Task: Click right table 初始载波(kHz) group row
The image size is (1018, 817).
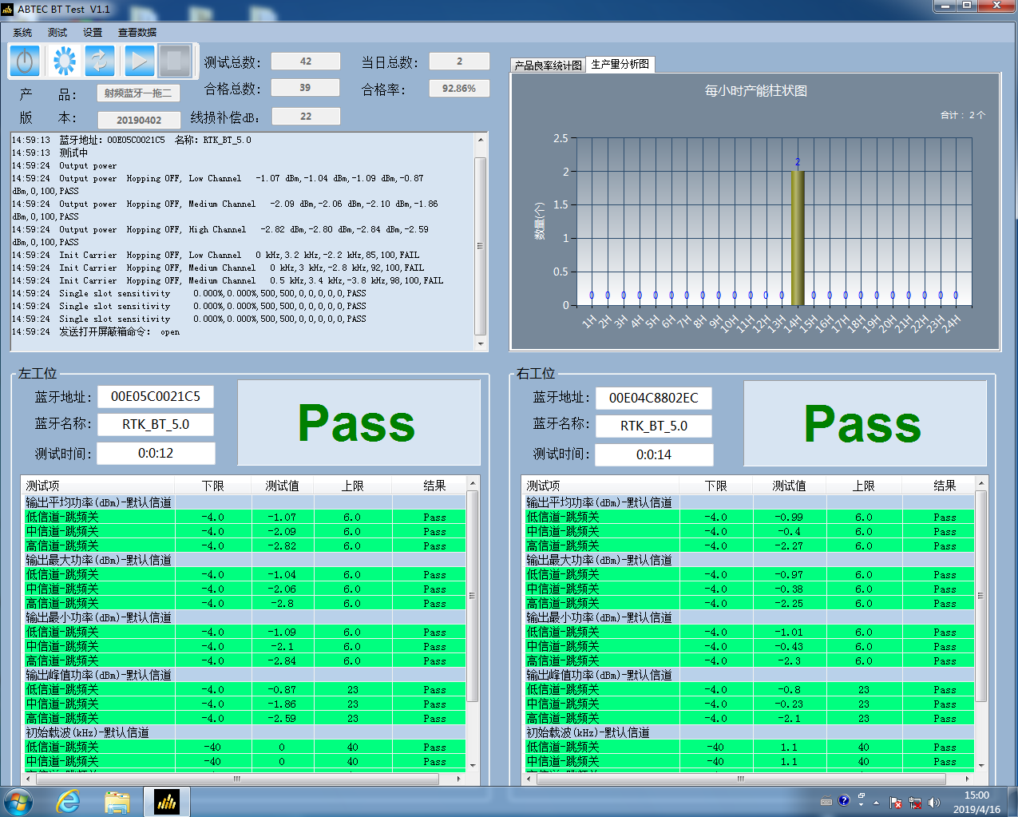Action: tap(749, 732)
